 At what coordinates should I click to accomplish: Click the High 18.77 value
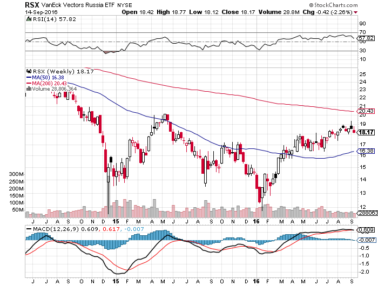coord(171,12)
